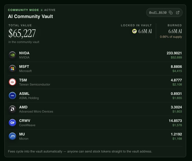Click the ACTIVE status label
Screen dimensions: 192x161
tap(50, 10)
